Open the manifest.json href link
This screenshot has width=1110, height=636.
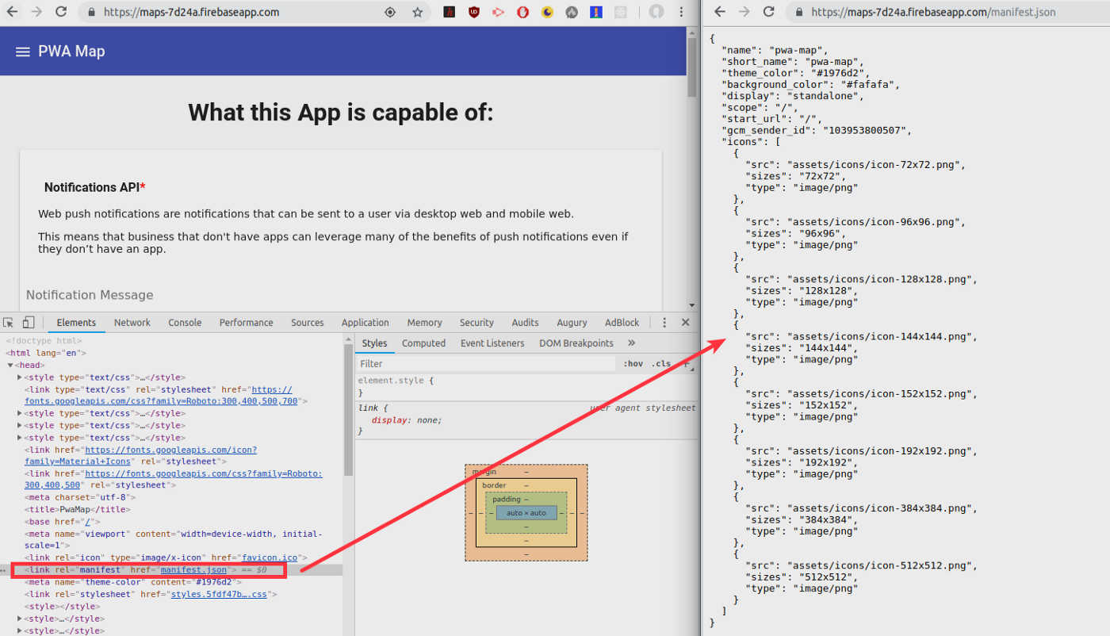(193, 570)
